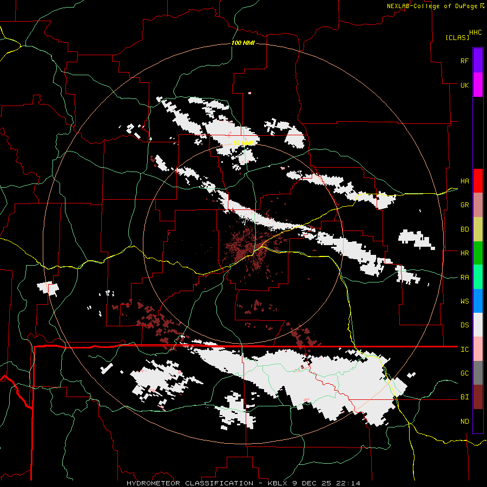Click the '100 NMI' range ring label
Image resolution: width=487 pixels, height=487 pixels.
pos(243,43)
